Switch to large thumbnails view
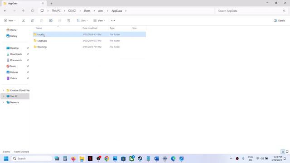Image resolution: width=290 pixels, height=163 pixels. point(287,152)
